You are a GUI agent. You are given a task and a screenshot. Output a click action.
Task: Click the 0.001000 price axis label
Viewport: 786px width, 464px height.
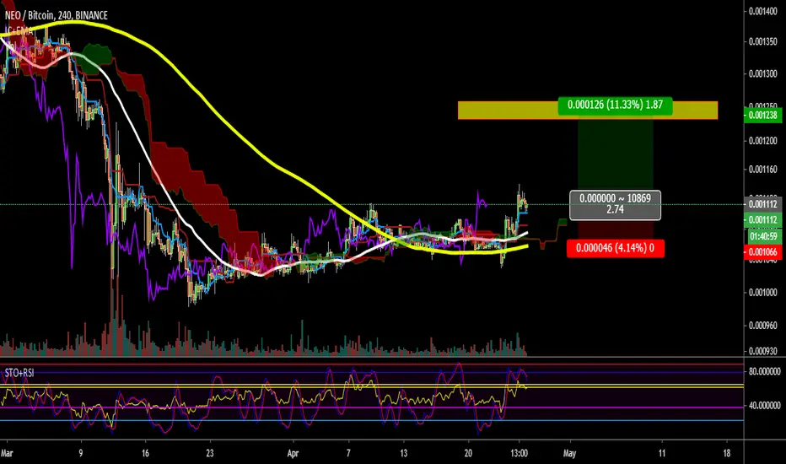pos(763,293)
